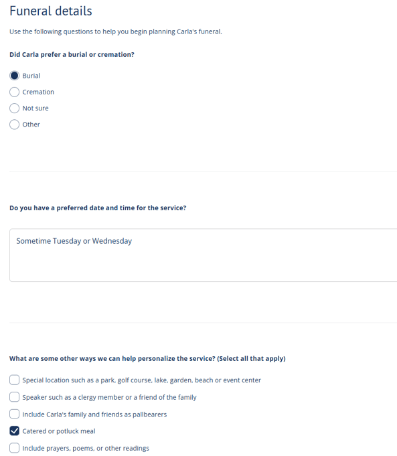Click the 'Burial' label text
Image resolution: width=397 pixels, height=456 pixels.
pyautogui.click(x=31, y=76)
